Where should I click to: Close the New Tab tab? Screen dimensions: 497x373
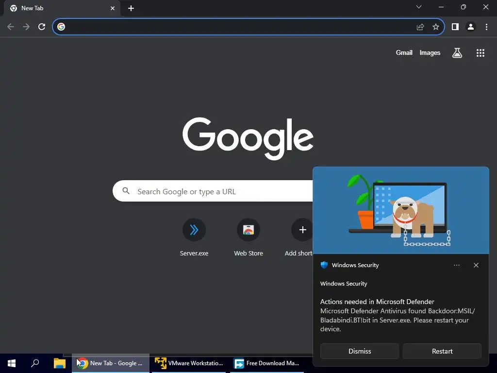click(113, 8)
